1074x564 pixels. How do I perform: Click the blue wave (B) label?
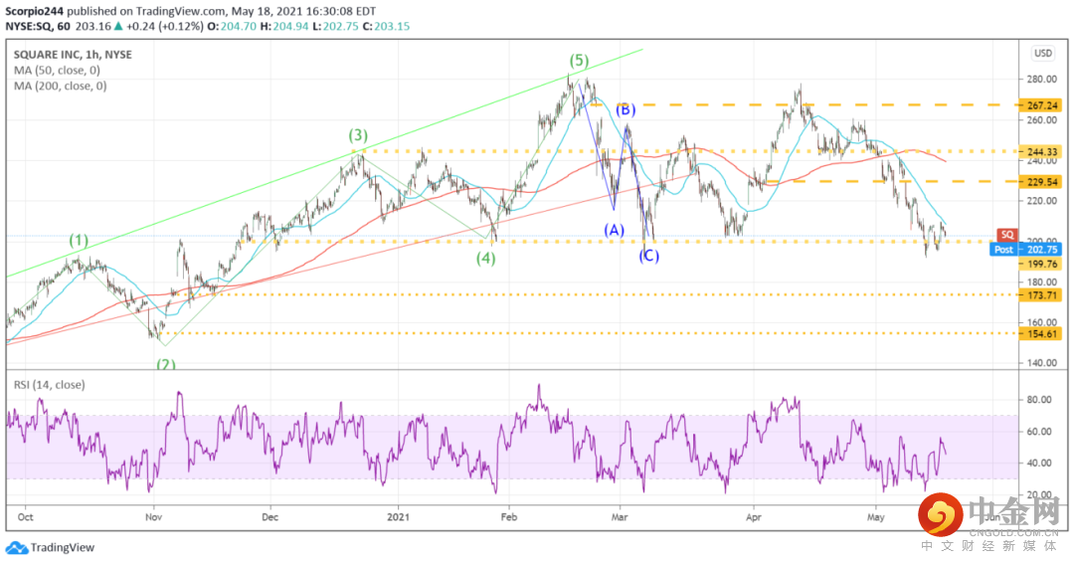coord(626,109)
